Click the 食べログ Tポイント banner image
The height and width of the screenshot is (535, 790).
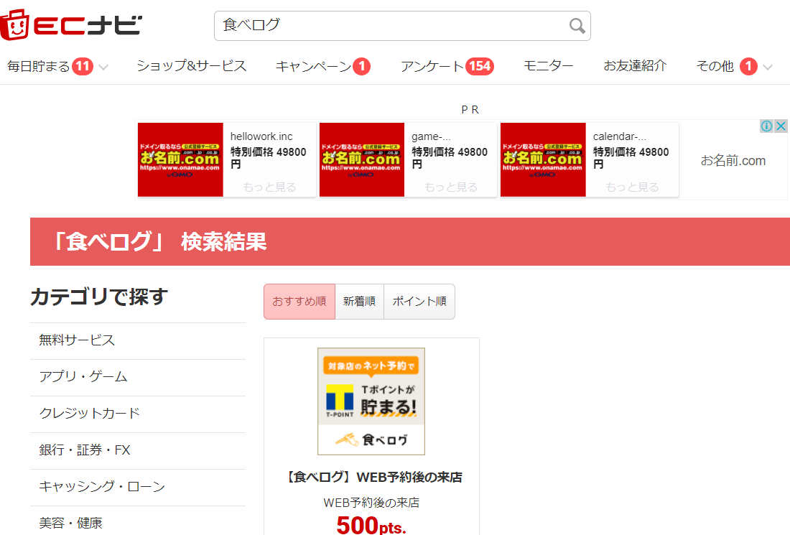[371, 401]
